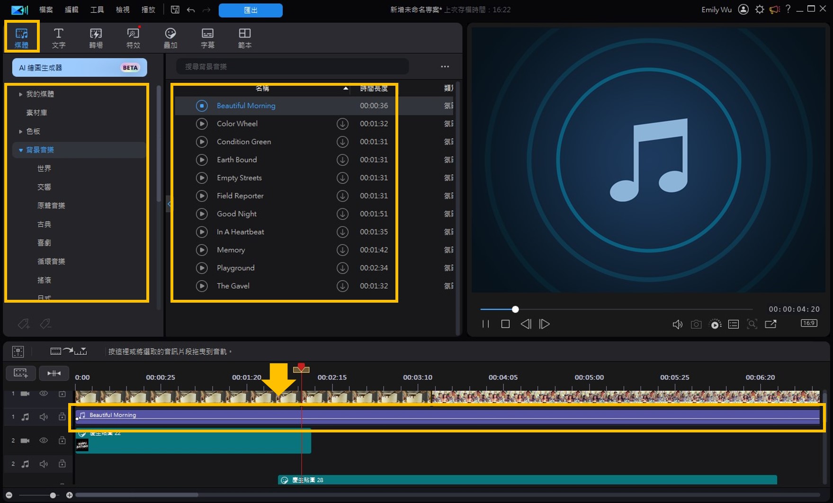Mute audio track 1 speaker

tap(44, 417)
